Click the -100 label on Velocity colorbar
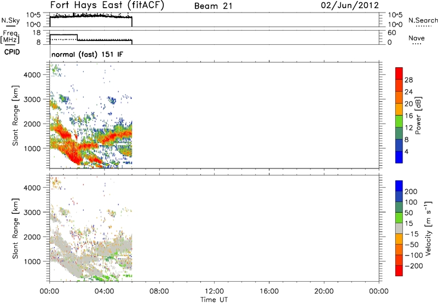This screenshot has height=303, width=438. (414, 255)
